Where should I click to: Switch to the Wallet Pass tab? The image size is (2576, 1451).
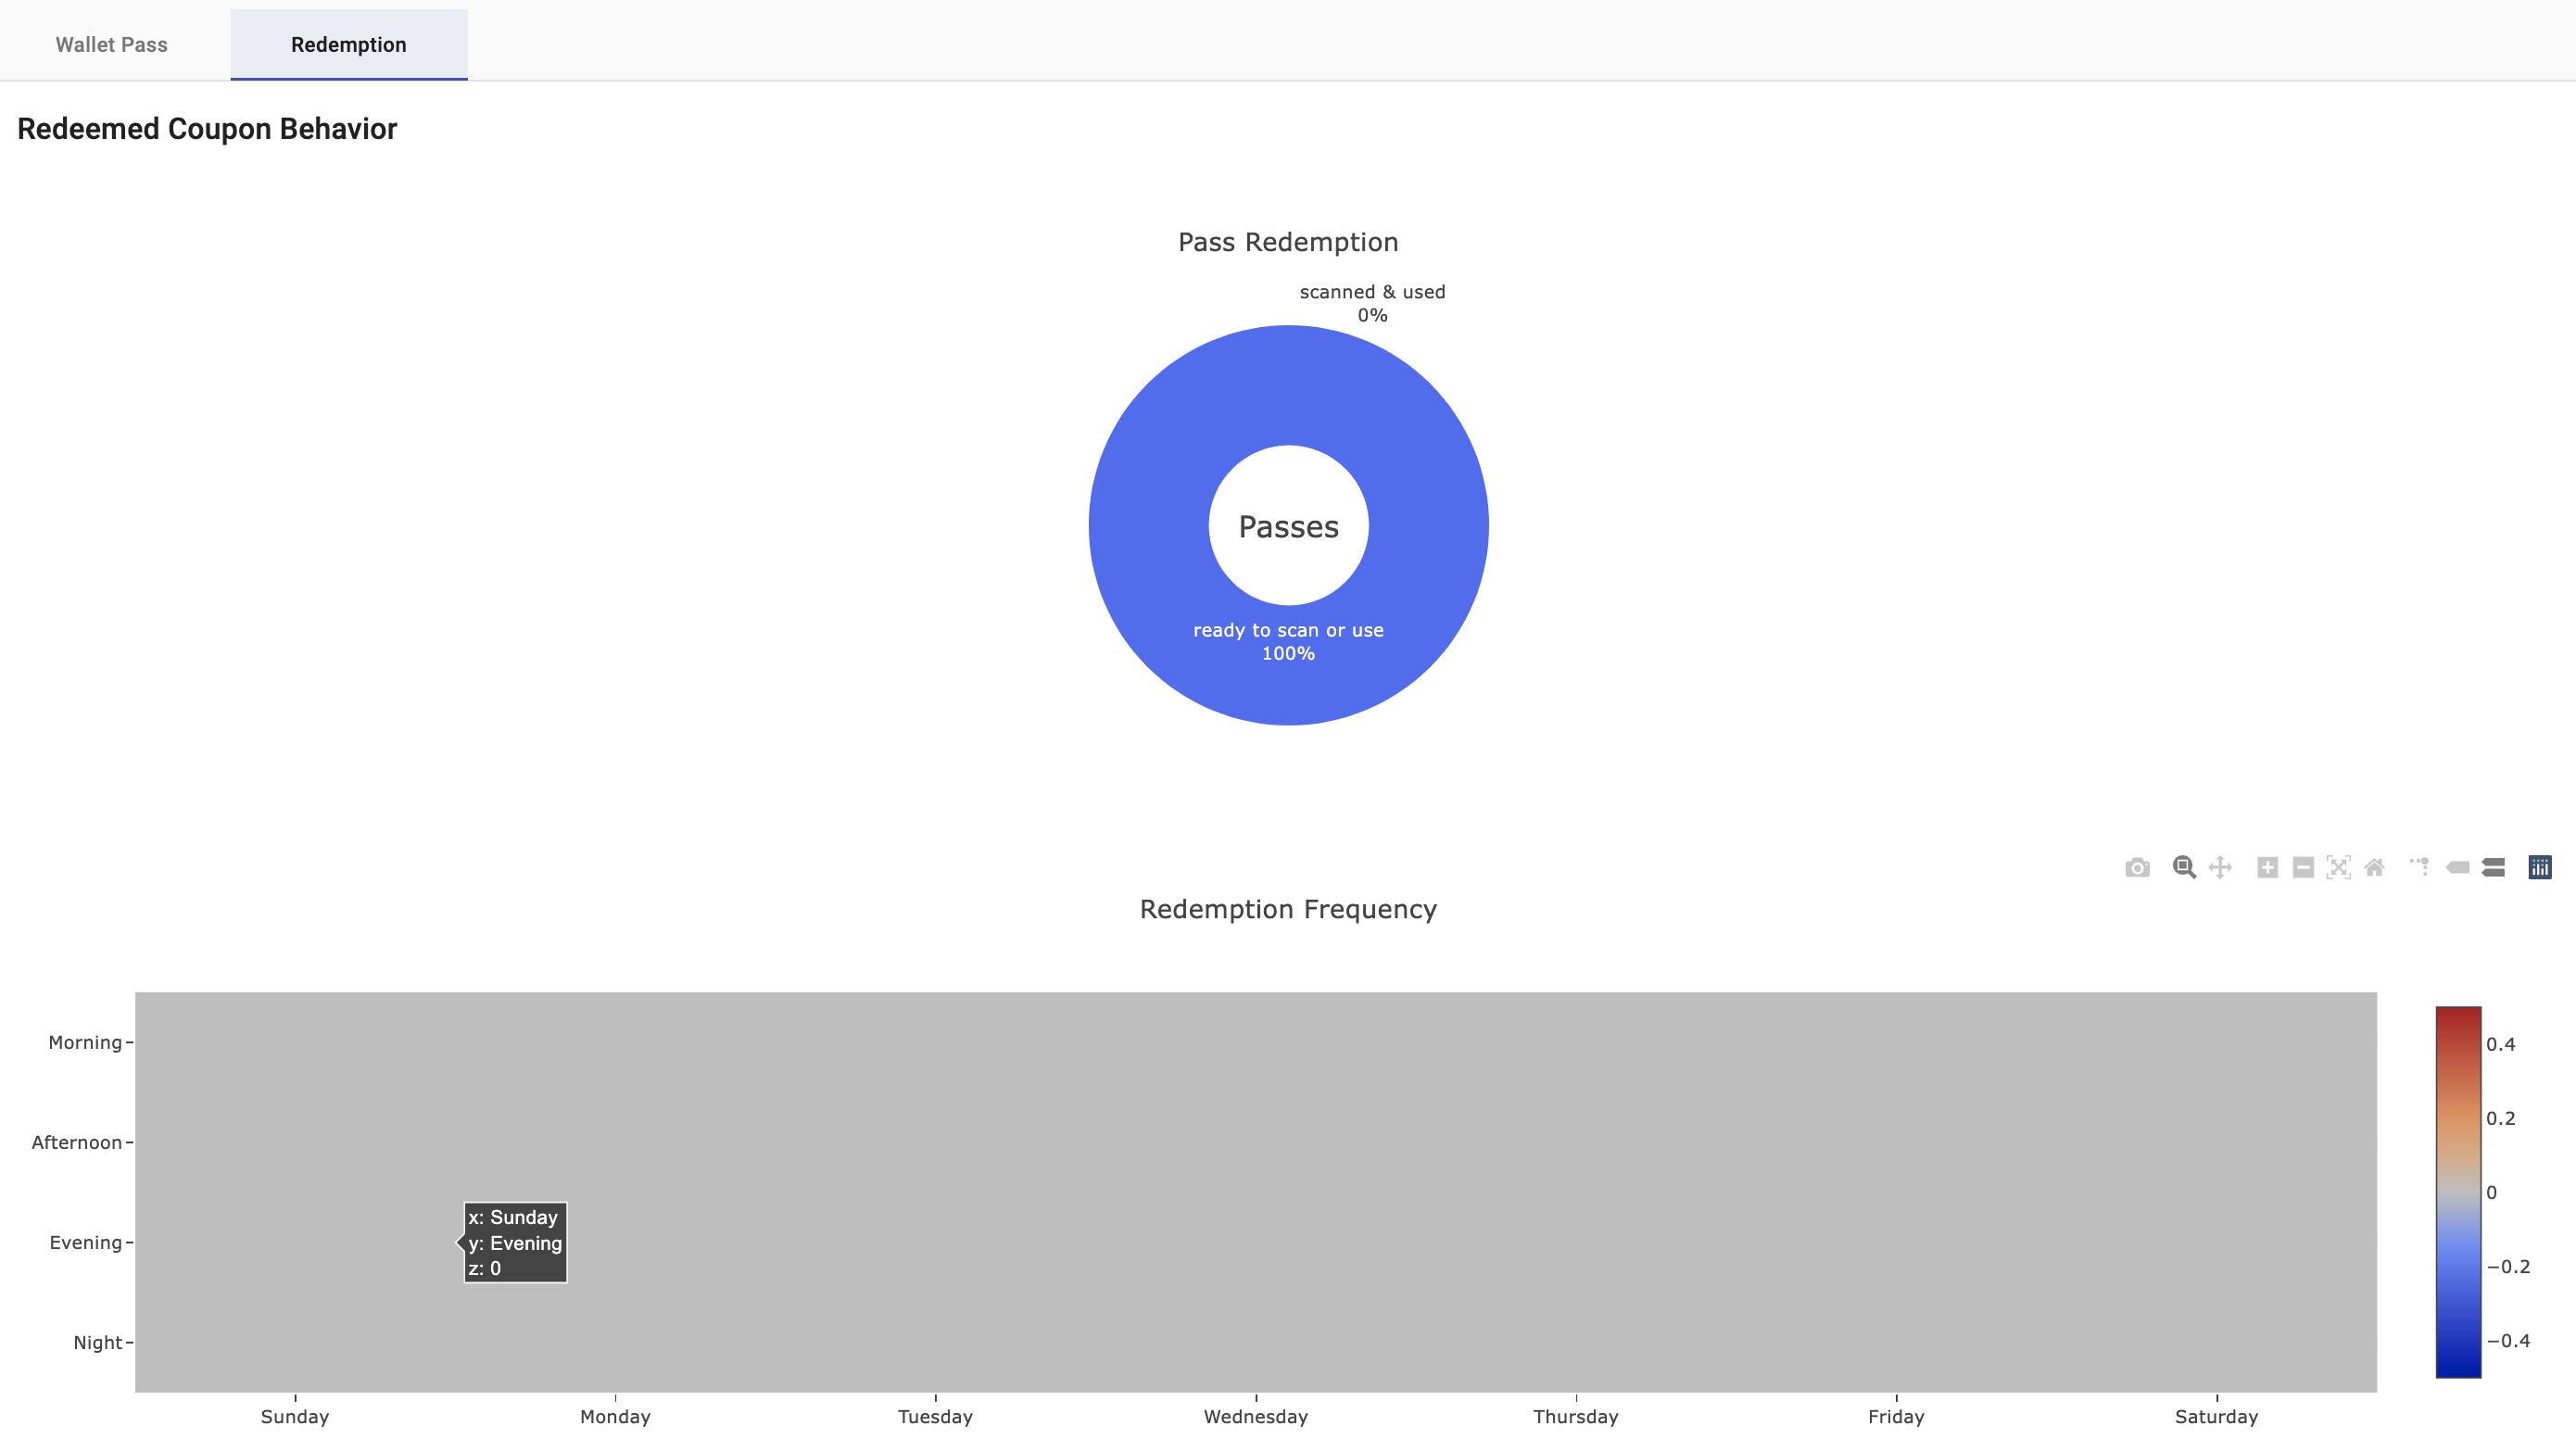click(x=111, y=45)
